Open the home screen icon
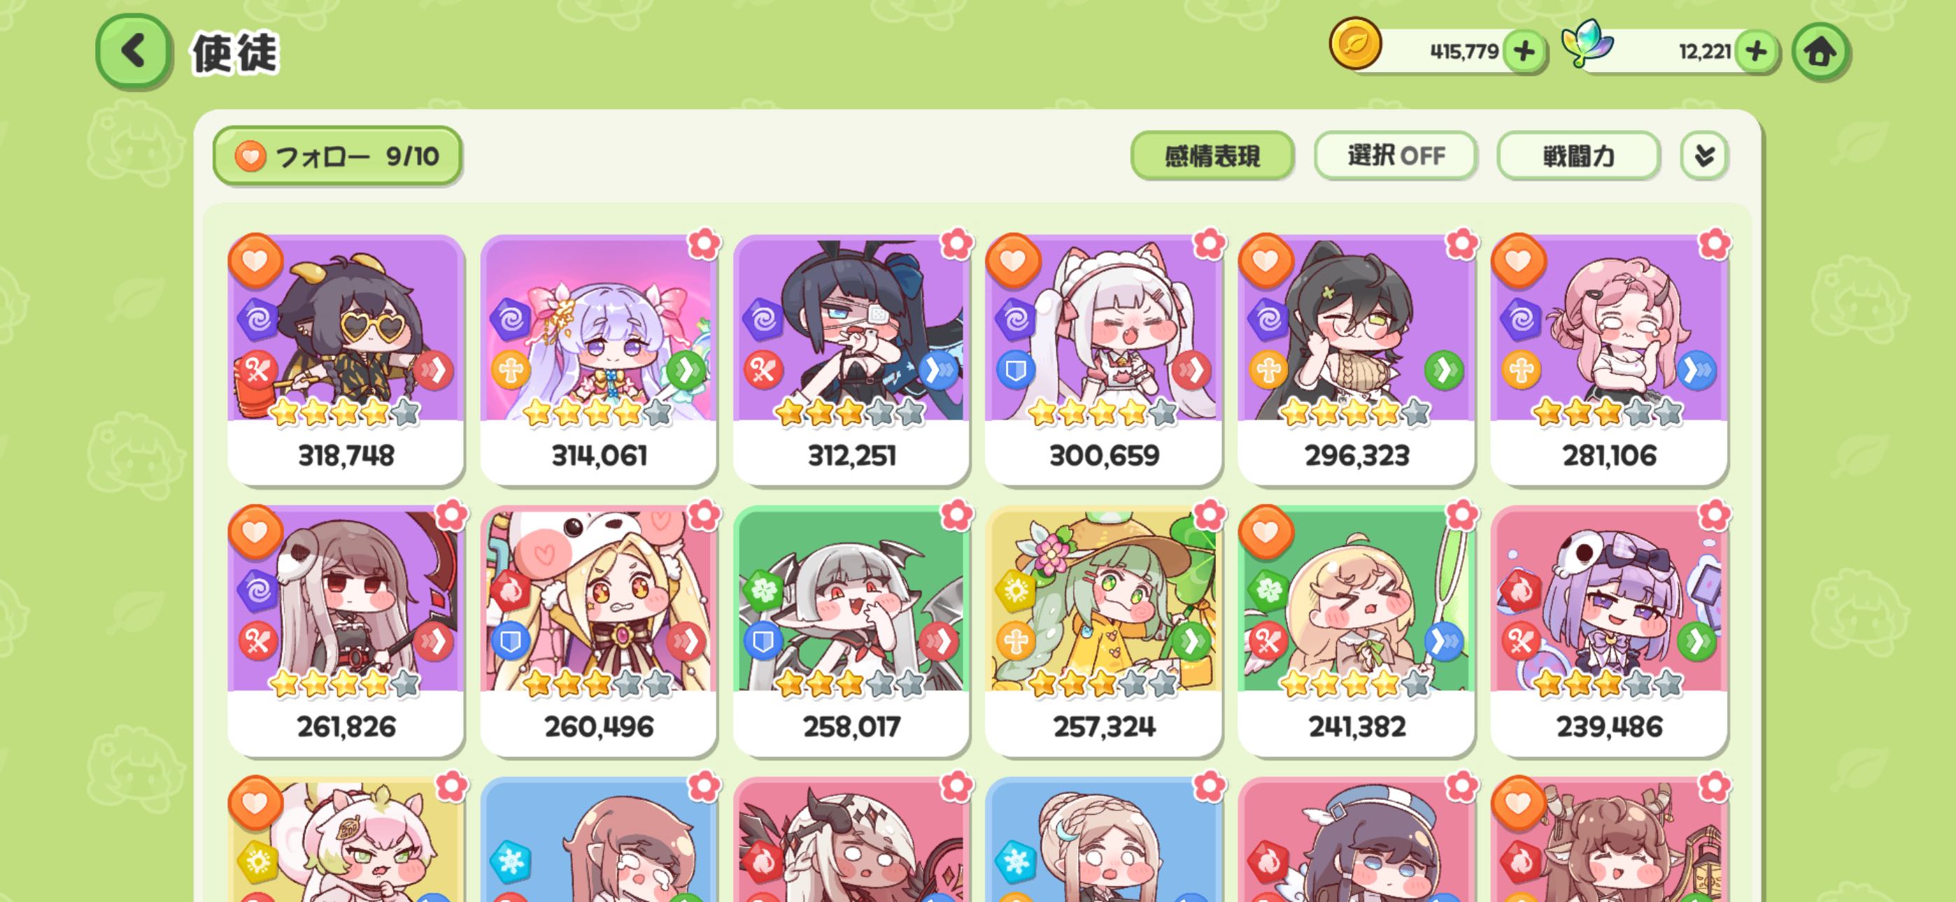 coord(1820,52)
